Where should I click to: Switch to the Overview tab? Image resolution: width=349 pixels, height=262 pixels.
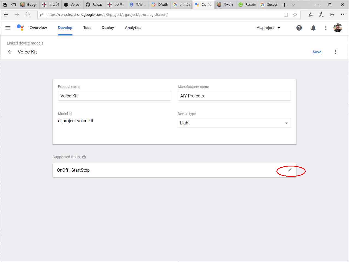[x=38, y=28]
